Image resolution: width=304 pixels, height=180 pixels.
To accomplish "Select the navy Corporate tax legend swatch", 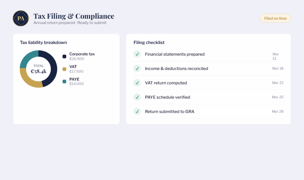I will pos(64,56).
